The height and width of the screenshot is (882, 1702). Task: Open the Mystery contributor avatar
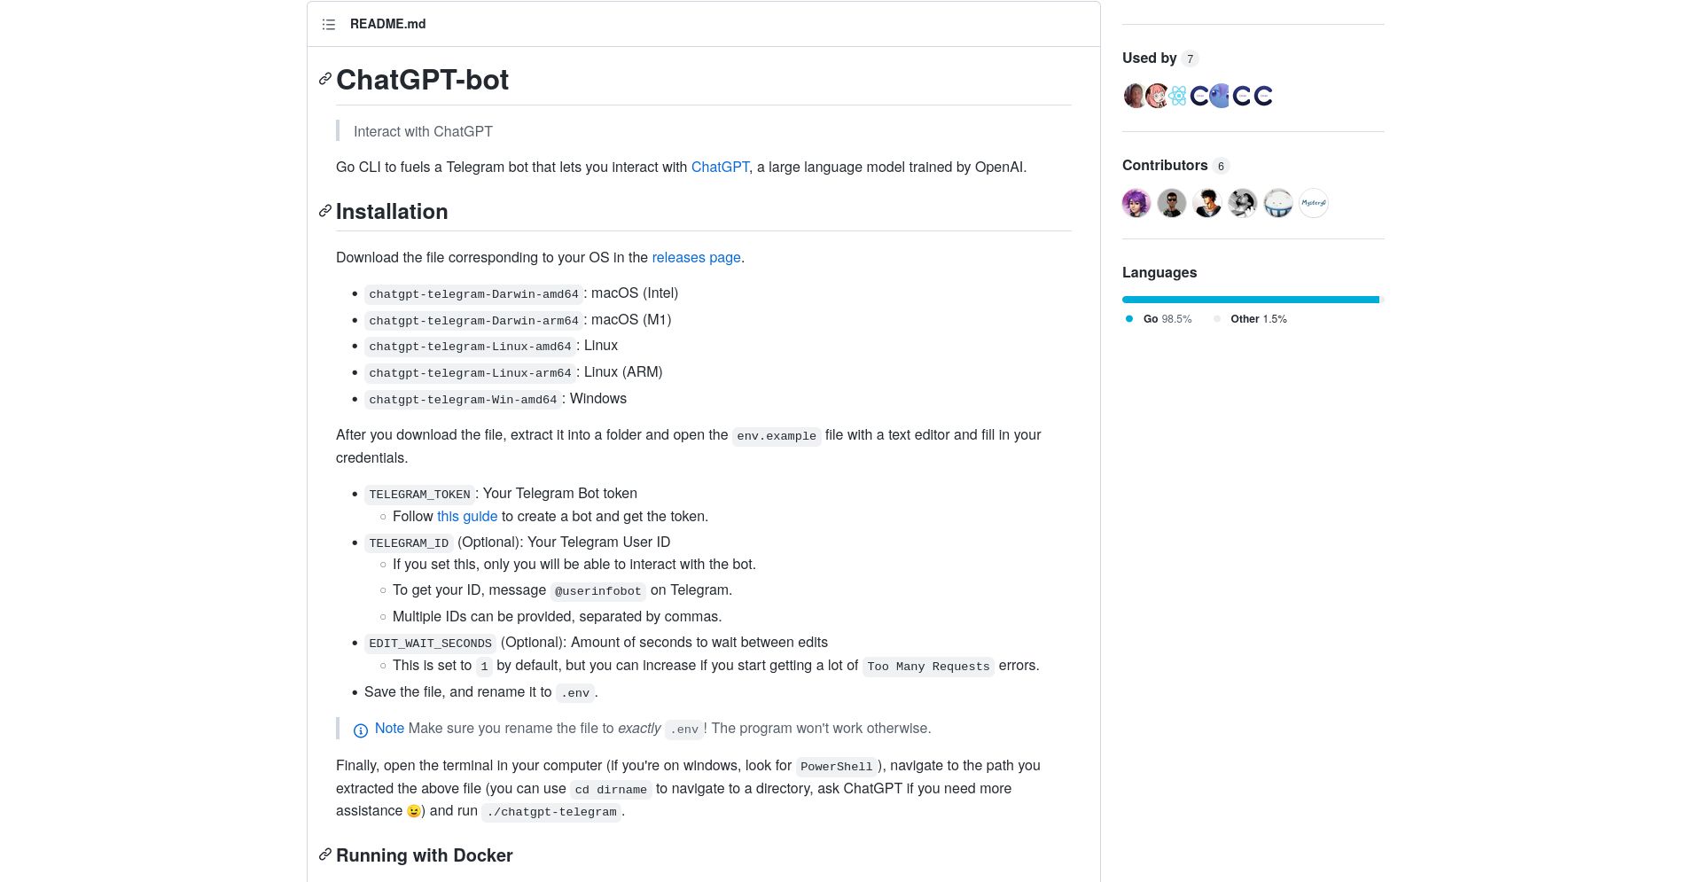1314,203
